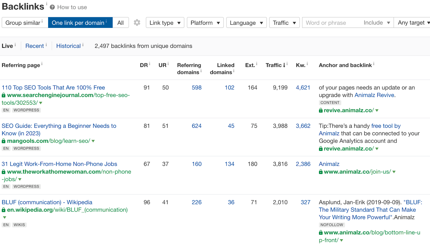Switch to the Recent tab
This screenshot has height=244, width=430.
click(34, 46)
